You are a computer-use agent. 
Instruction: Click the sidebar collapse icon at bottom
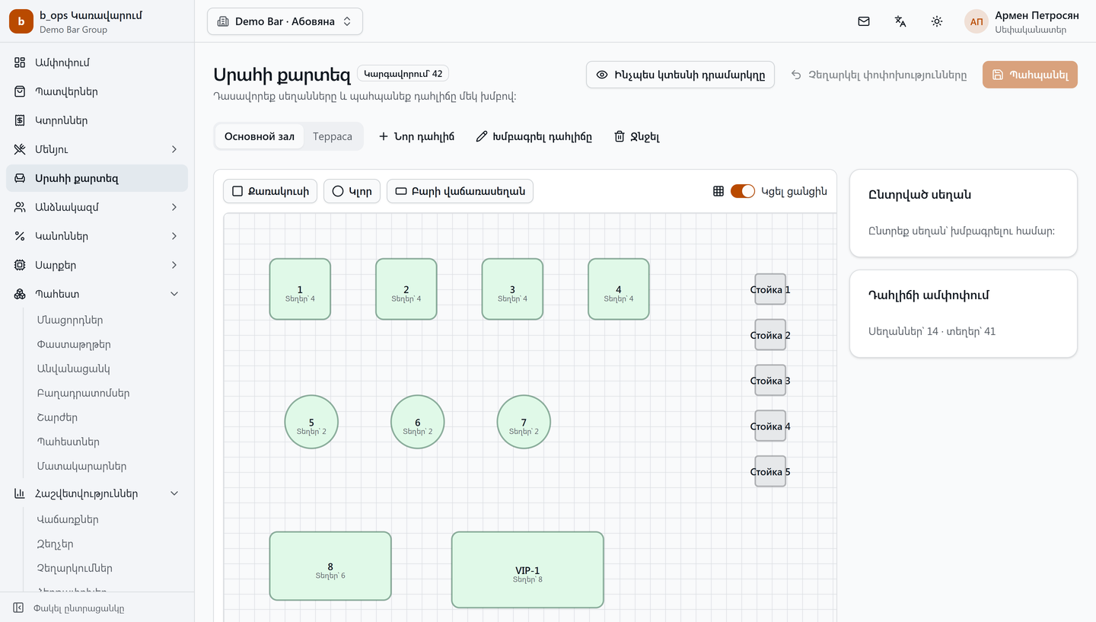pyautogui.click(x=19, y=608)
